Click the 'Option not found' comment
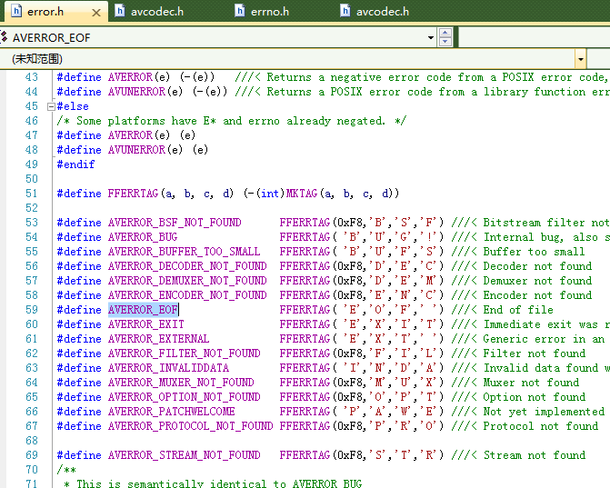 tap(535, 397)
